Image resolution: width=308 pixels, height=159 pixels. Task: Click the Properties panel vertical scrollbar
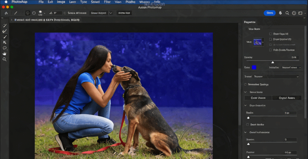[305, 72]
